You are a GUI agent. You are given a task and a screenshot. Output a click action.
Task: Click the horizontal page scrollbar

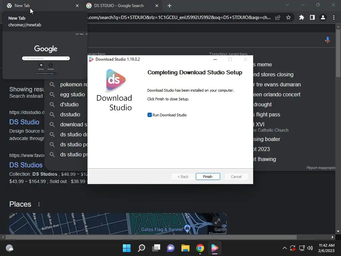point(151,237)
